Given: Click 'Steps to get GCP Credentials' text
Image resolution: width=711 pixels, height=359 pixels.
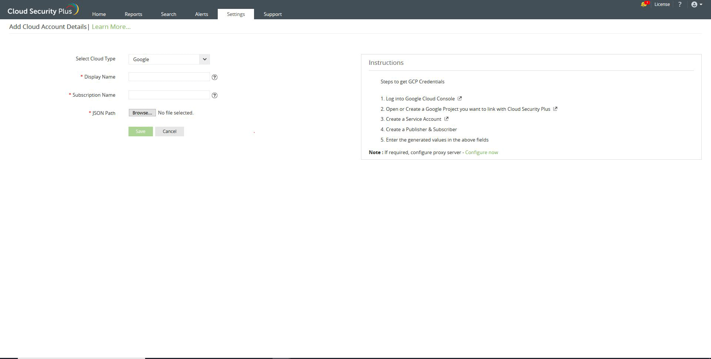Looking at the screenshot, I should (413, 82).
